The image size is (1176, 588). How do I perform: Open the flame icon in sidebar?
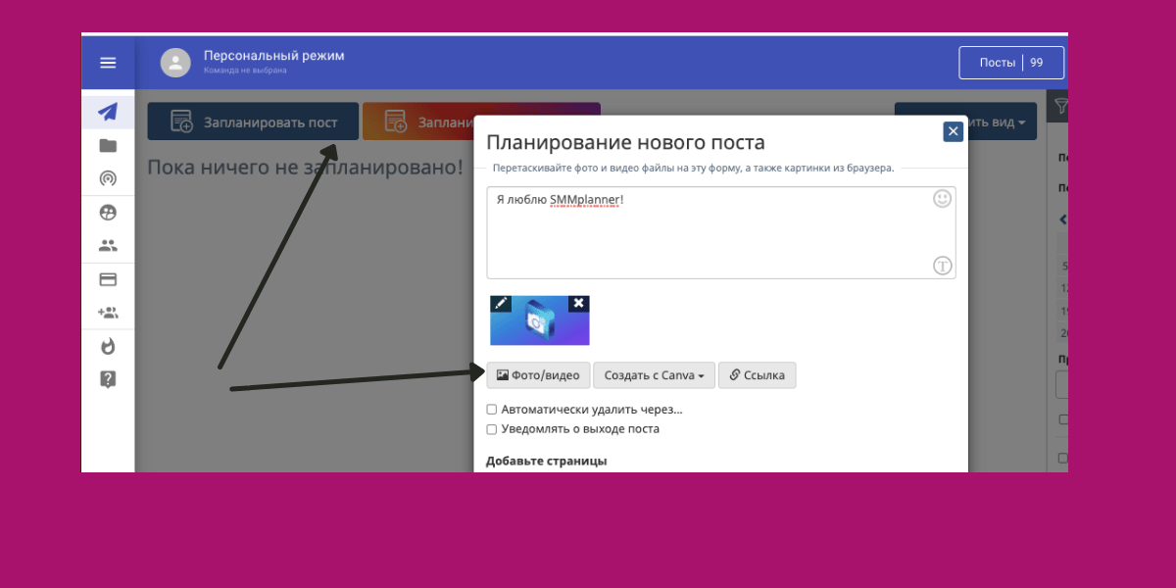click(x=108, y=346)
